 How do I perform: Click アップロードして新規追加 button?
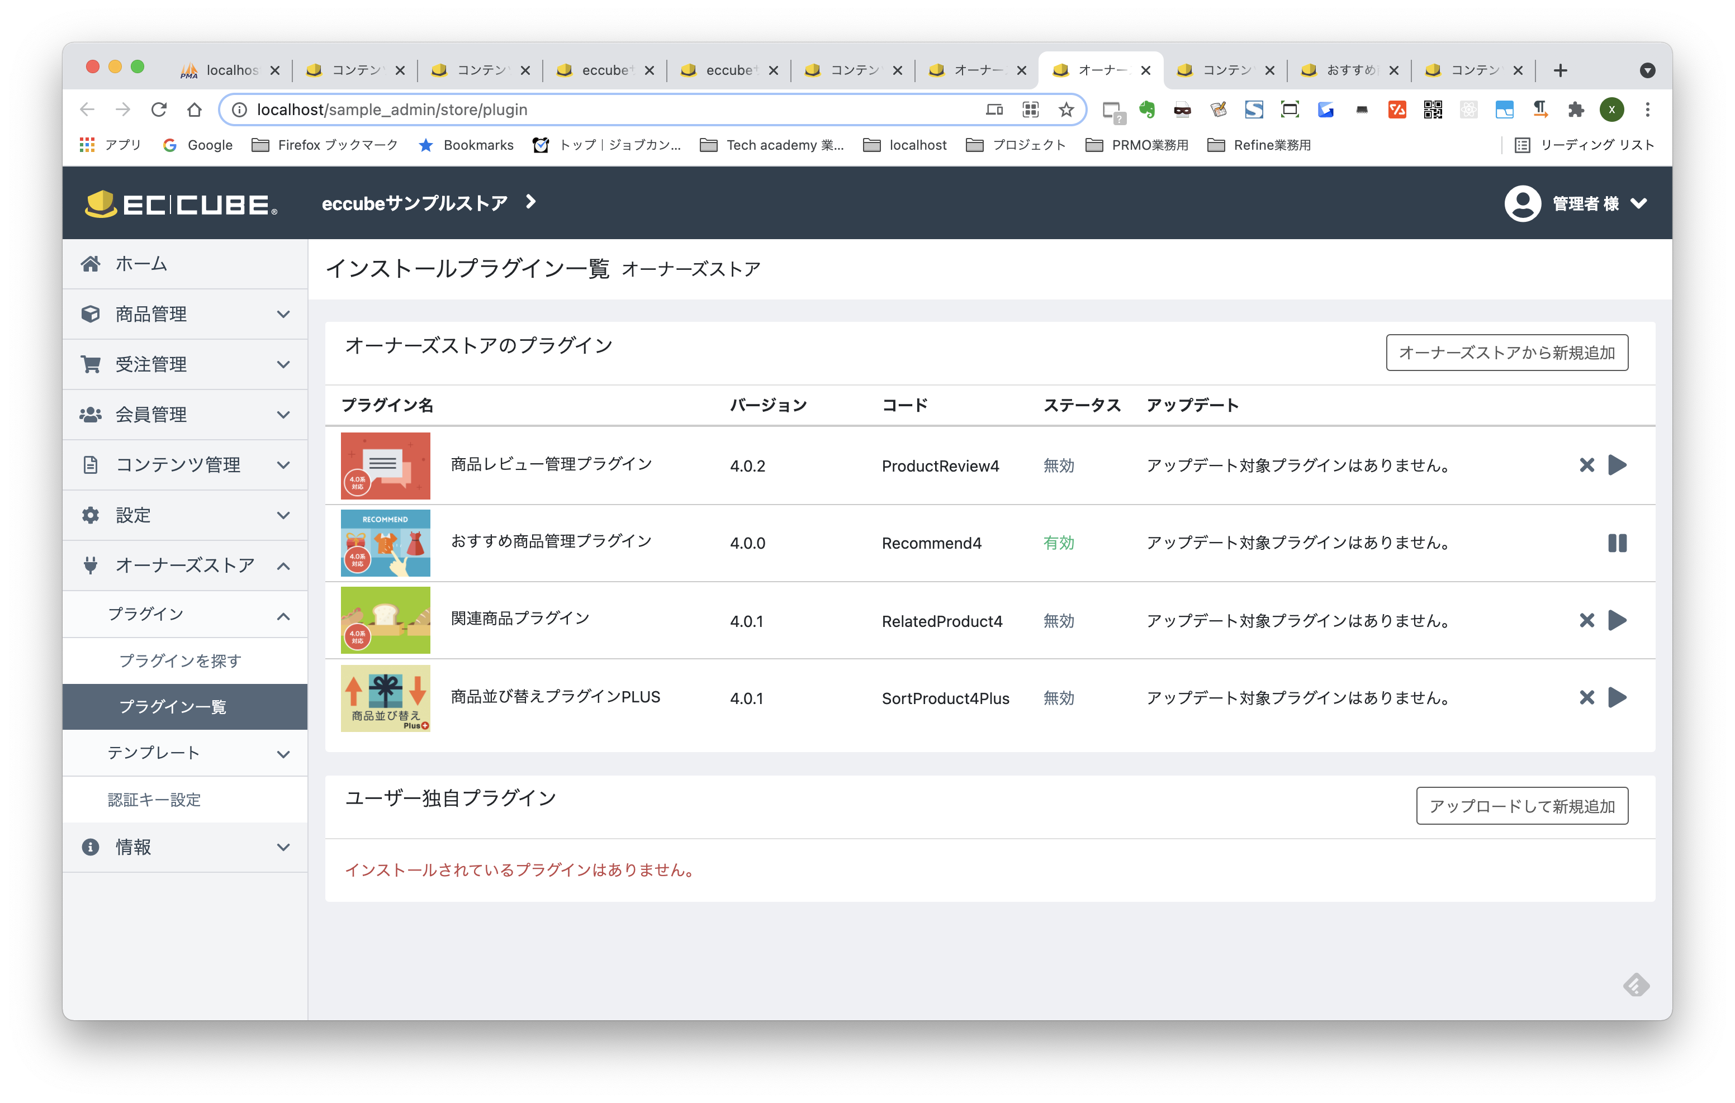pyautogui.click(x=1521, y=806)
